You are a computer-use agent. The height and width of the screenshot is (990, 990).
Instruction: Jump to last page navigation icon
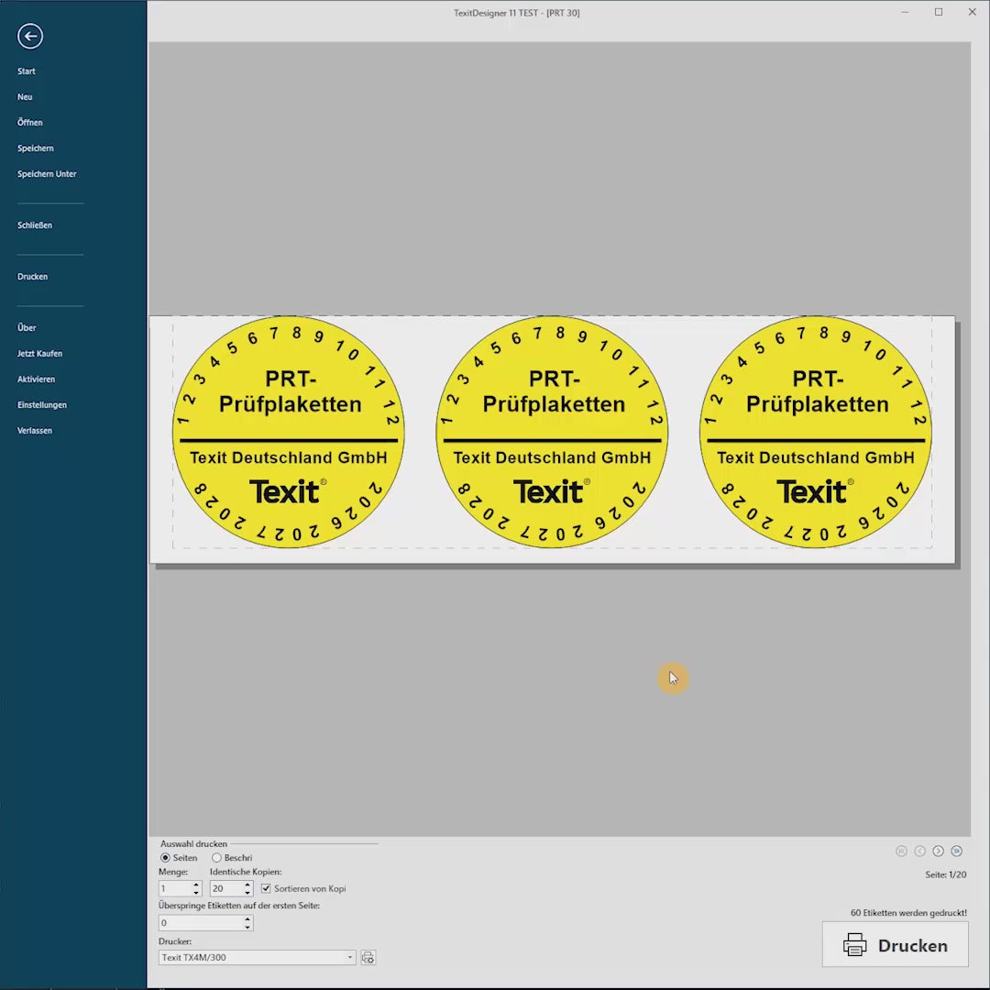[956, 851]
